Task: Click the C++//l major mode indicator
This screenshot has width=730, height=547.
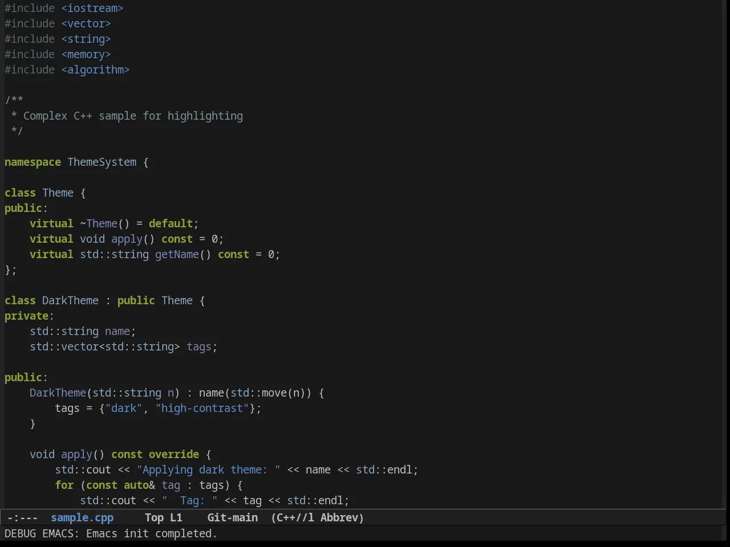Action: point(295,517)
